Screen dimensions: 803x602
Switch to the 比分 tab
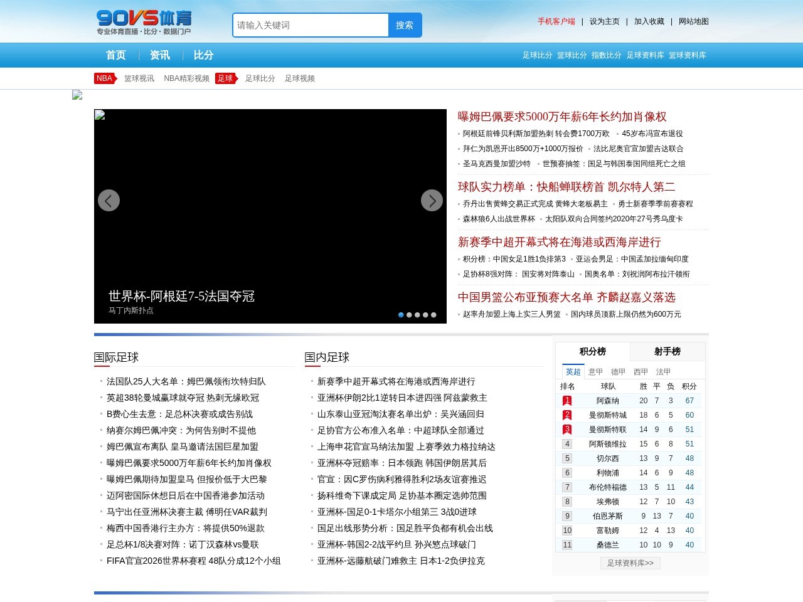point(203,55)
